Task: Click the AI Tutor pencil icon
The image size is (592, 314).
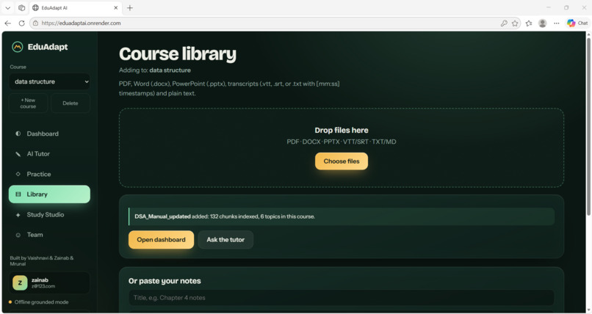Action: click(x=18, y=154)
